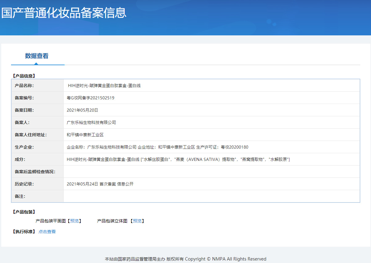Click the 【产品包装】 section heading
The image size is (371, 263).
[24, 212]
